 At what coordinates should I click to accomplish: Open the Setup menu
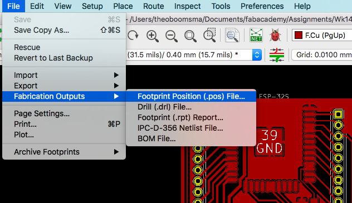(x=92, y=6)
